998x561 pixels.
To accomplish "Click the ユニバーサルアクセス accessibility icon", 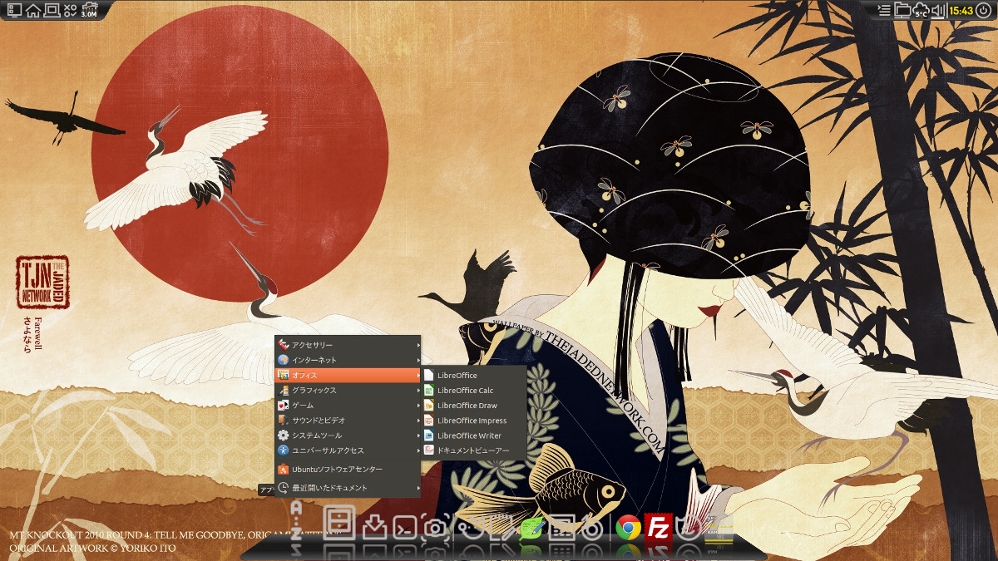I will [284, 450].
